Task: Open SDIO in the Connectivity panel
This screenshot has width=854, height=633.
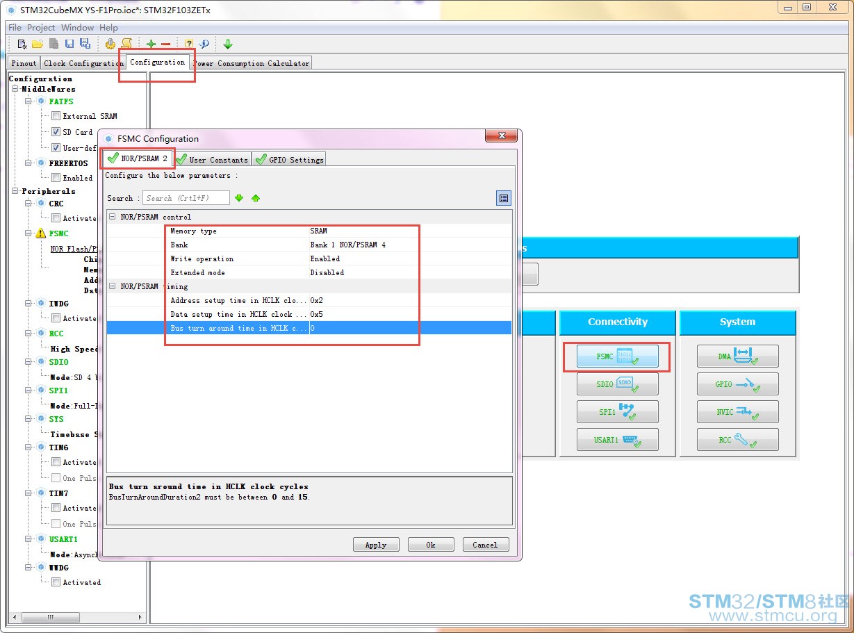Action: (x=617, y=384)
